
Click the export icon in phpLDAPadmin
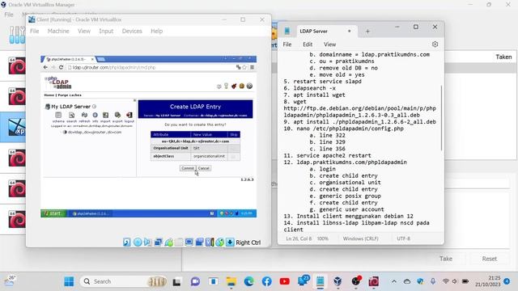point(117,115)
